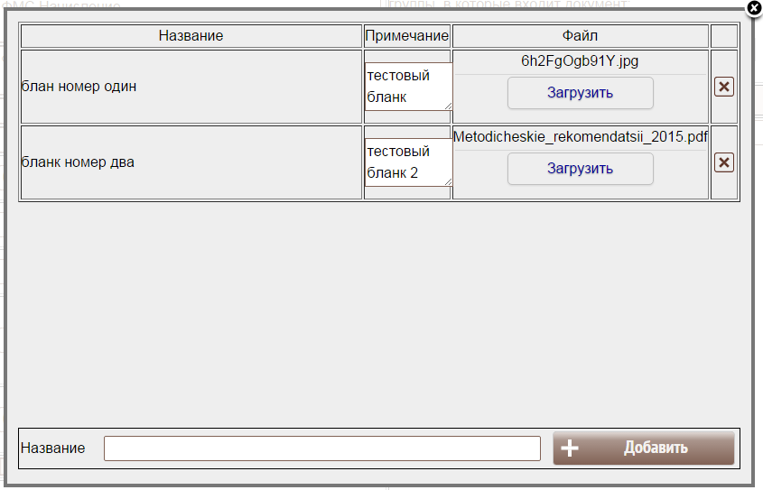This screenshot has width=763, height=490.
Task: Edit the "тестовый бланк 2" note field
Action: click(406, 162)
